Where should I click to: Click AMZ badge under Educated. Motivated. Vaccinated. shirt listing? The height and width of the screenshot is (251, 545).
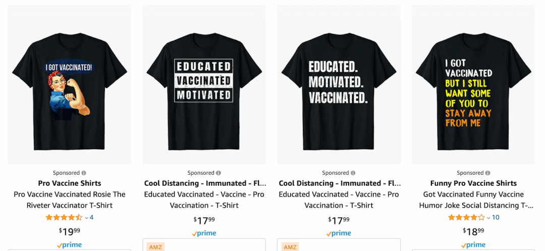290,247
